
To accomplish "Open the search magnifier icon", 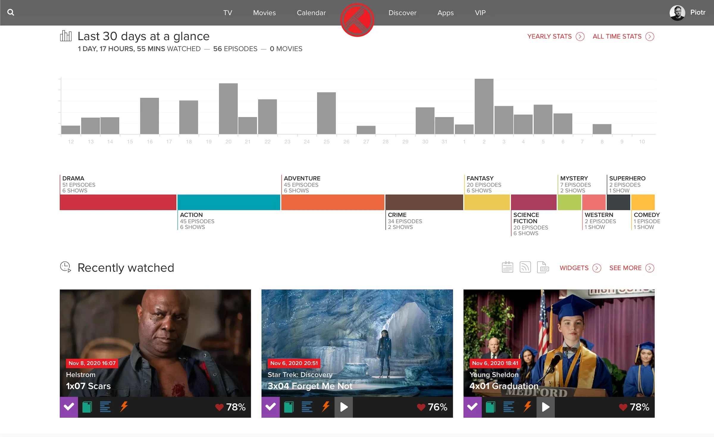I will click(11, 12).
